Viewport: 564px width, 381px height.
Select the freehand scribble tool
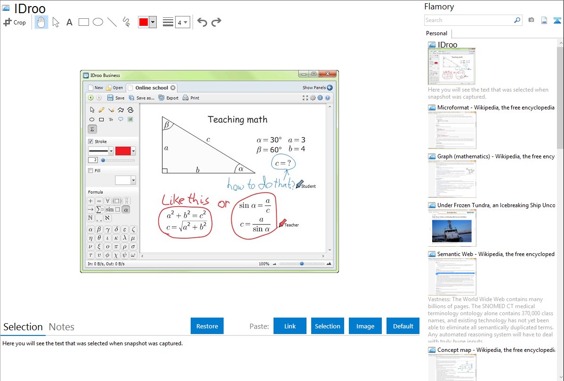pos(126,22)
